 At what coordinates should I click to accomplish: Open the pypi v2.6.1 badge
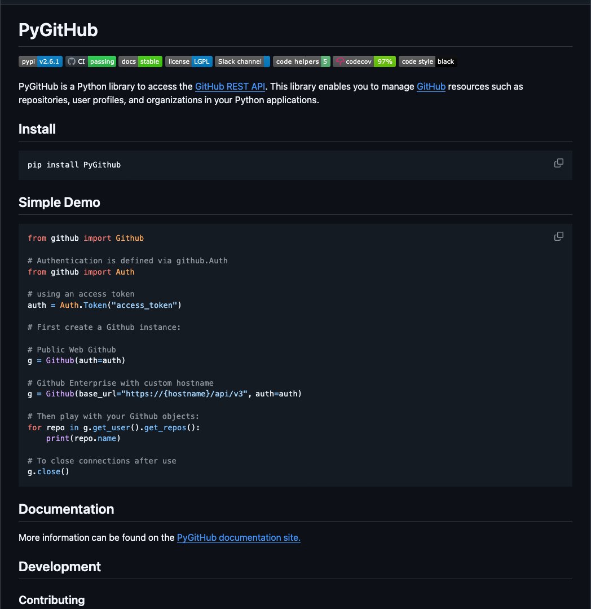tap(41, 61)
